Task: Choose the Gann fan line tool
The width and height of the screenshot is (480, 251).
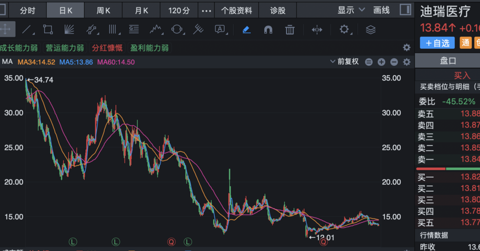Action: [x=70, y=30]
